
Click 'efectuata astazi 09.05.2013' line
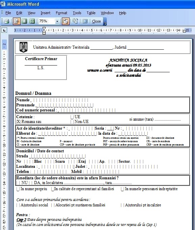(x=128, y=65)
